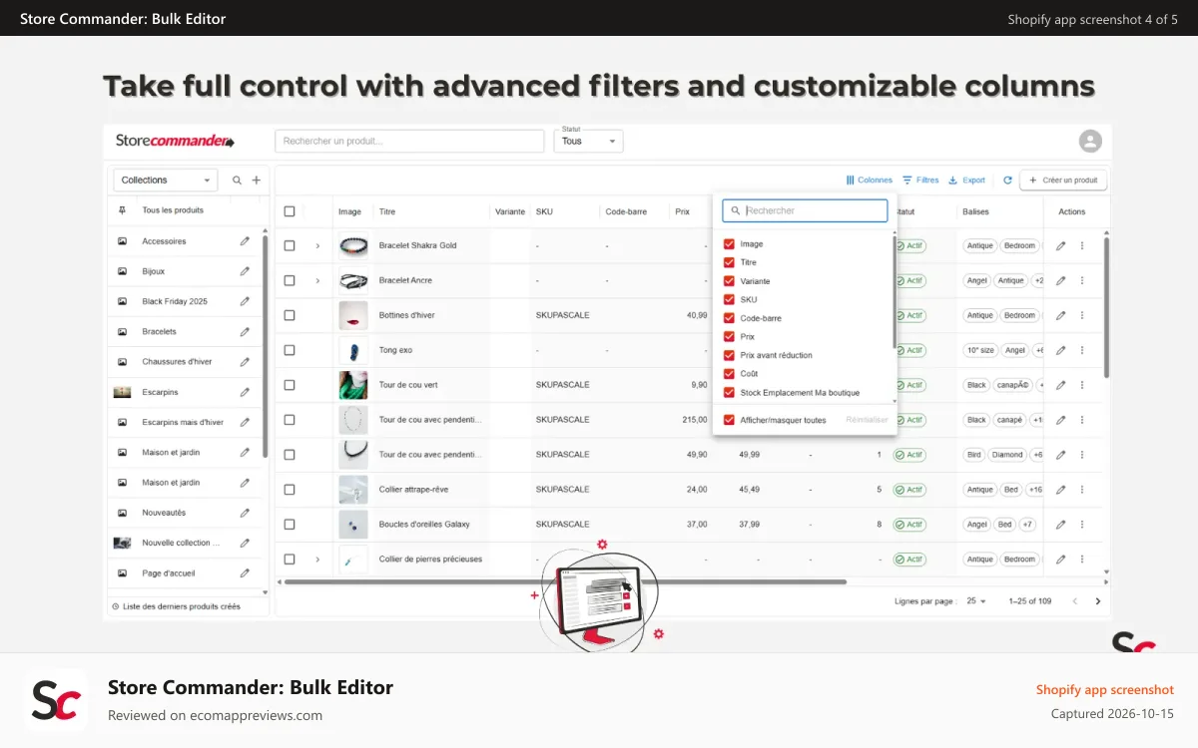The width and height of the screenshot is (1198, 748).
Task: Edit the Escarpins collection pencil icon
Action: pyautogui.click(x=245, y=392)
